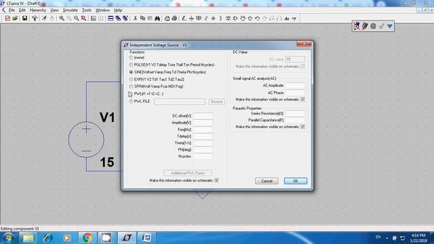This screenshot has width=434, height=244.
Task: Tile windows using the toolbar icon
Action: pyautogui.click(x=111, y=18)
